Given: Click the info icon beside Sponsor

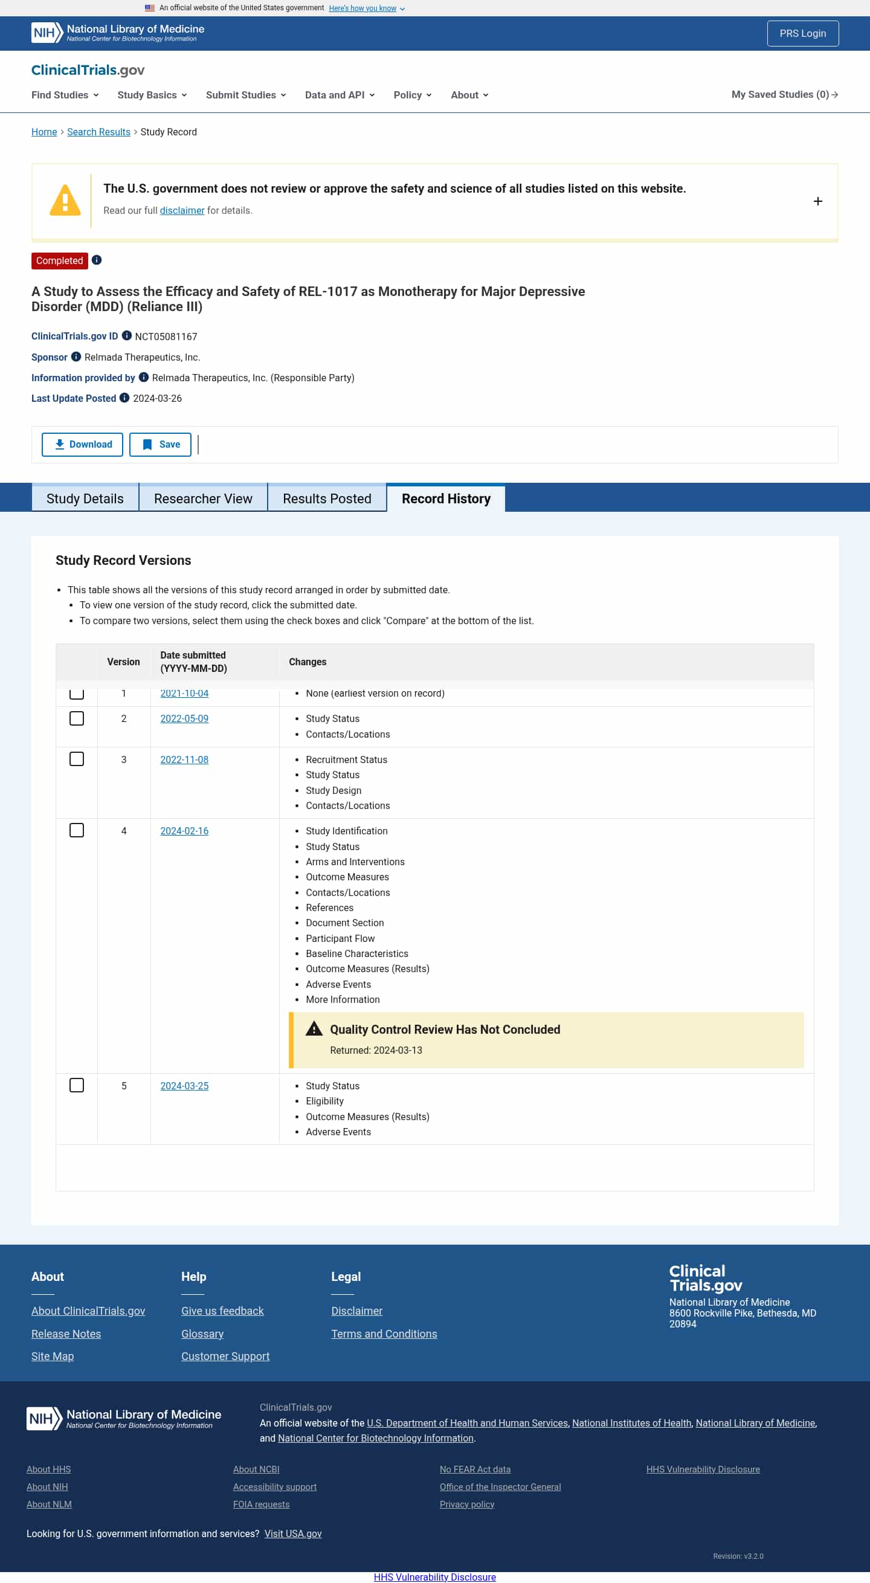Looking at the screenshot, I should pos(76,356).
